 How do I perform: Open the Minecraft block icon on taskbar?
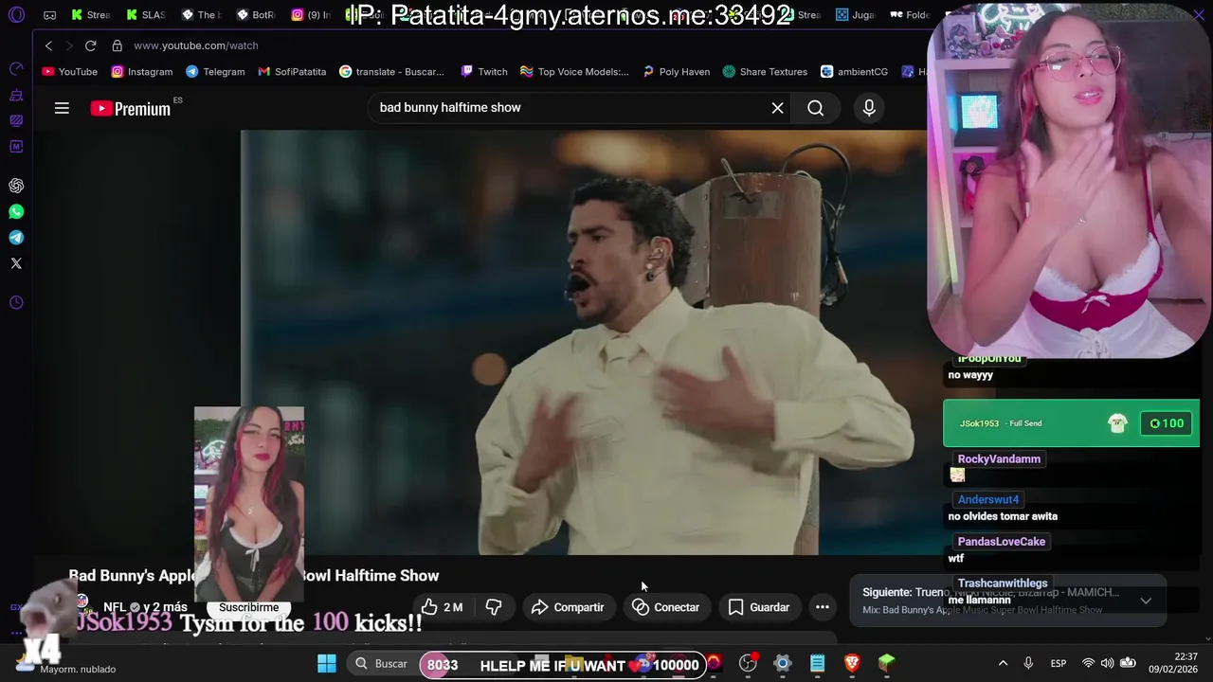tap(886, 664)
